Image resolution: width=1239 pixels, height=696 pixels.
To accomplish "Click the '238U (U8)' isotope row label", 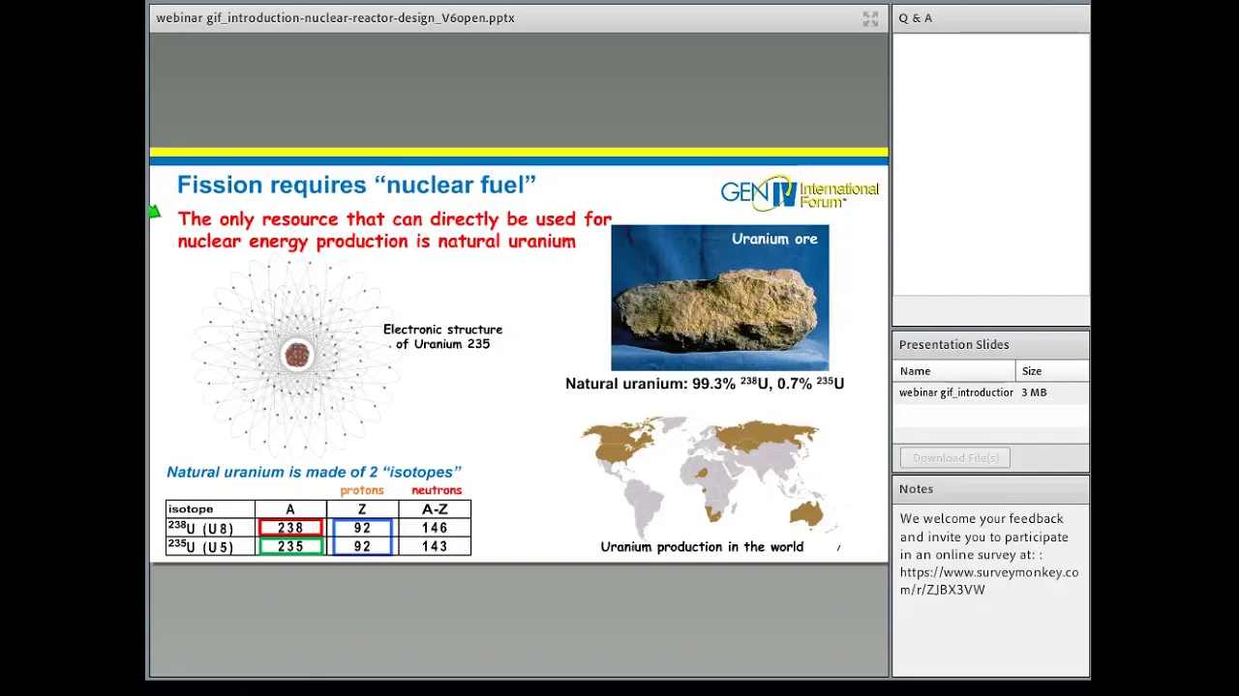I will pos(201,528).
